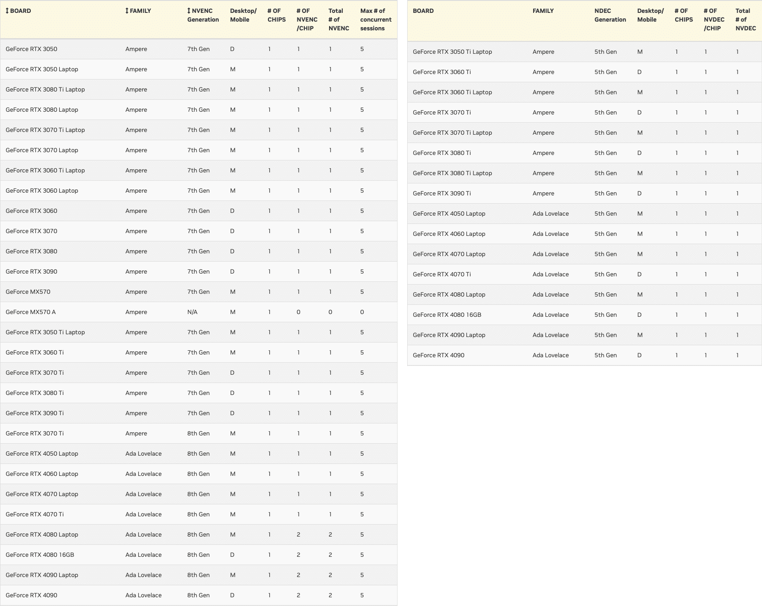Click # OF NVENC /CHIP column header
The image size is (762, 606).
click(x=307, y=19)
